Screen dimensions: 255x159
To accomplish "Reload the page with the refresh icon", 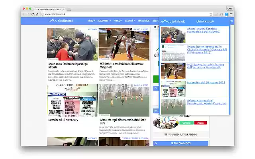I will [x=33, y=14].
